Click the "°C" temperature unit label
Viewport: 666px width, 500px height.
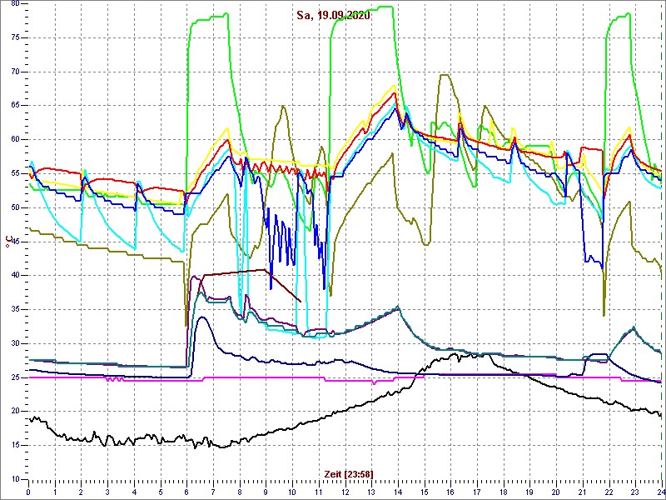8,241
